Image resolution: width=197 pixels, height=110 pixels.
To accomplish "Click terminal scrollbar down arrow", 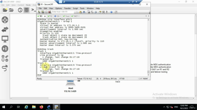I will [x=148, y=75].
